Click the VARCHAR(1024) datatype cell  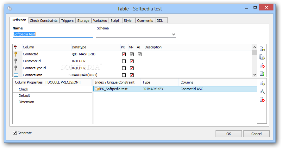[85, 75]
